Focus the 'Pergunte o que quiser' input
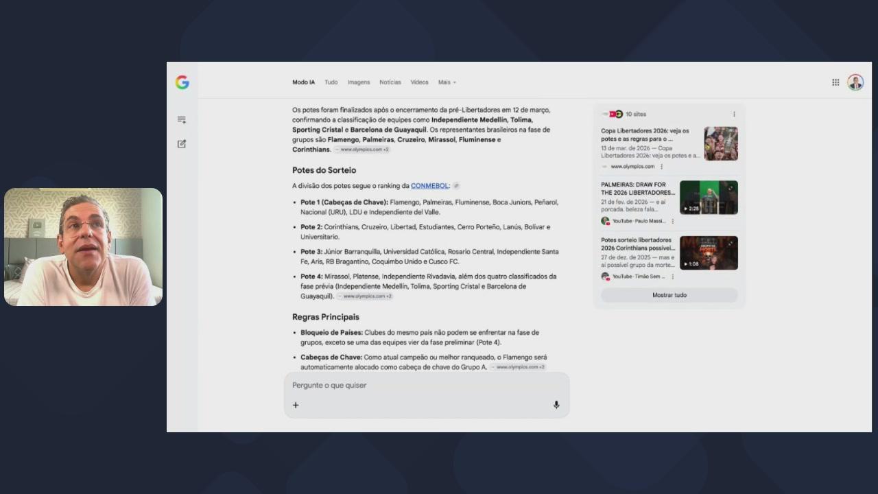The width and height of the screenshot is (878, 494). [427, 386]
